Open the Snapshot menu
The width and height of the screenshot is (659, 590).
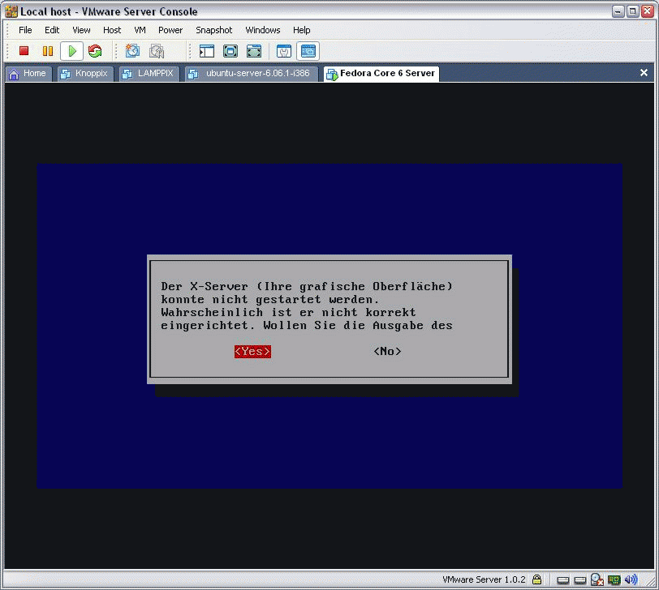point(214,30)
